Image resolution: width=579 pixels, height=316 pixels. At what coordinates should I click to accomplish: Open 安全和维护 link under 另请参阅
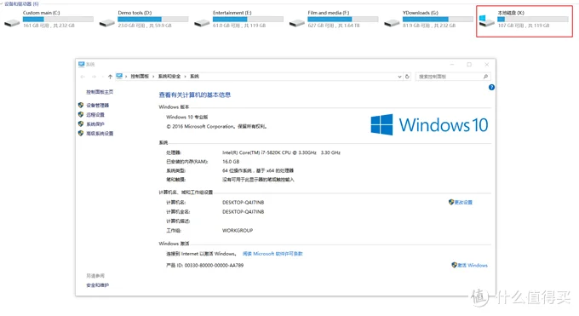click(97, 285)
